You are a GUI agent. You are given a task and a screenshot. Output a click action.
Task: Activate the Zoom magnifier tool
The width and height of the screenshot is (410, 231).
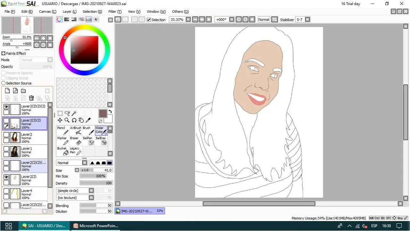pos(67,120)
